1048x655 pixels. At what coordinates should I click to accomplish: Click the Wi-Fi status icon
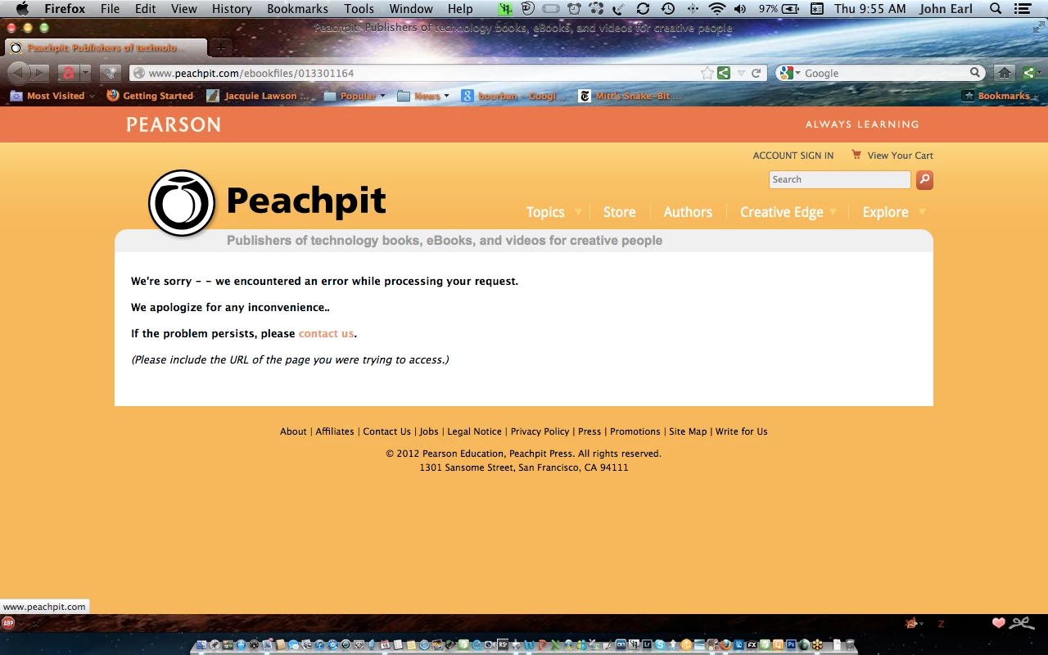point(717,9)
